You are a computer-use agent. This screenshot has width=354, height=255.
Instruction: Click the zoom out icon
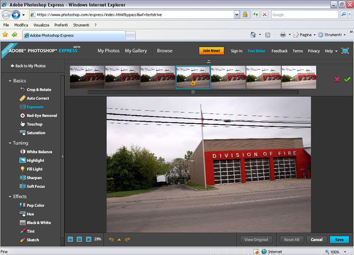[x=70, y=239]
